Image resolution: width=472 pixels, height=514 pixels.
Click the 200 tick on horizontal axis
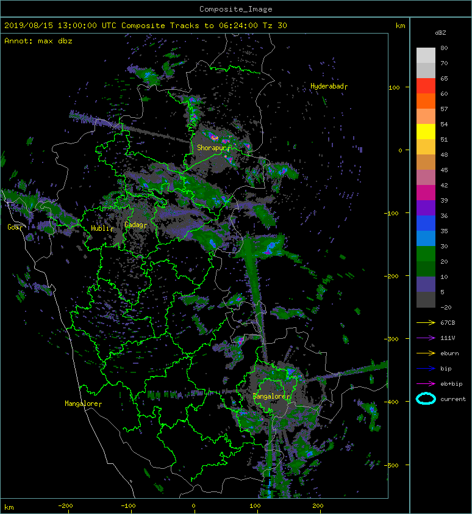(318, 506)
